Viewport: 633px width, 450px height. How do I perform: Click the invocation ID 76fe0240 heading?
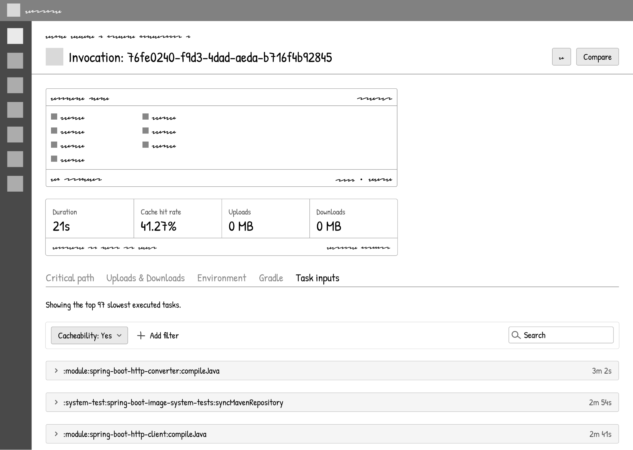200,57
